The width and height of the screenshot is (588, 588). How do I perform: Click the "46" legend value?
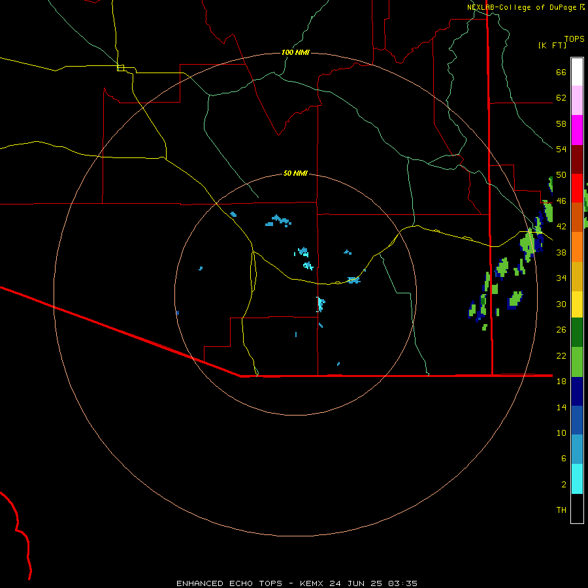[x=561, y=201]
